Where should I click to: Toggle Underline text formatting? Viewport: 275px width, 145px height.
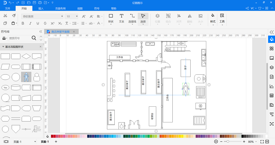tap(38, 23)
